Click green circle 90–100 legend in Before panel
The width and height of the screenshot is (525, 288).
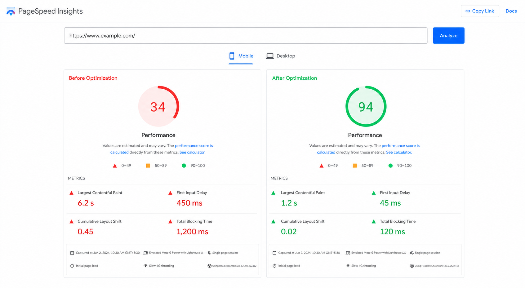coord(184,166)
